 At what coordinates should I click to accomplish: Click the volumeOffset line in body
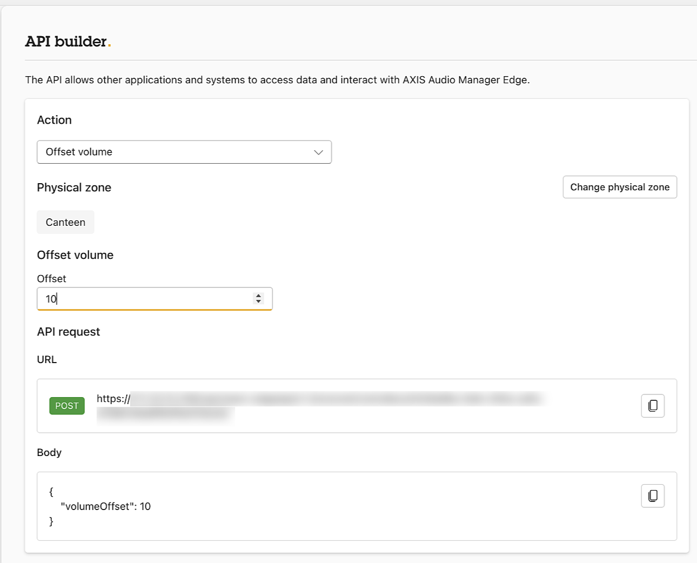coord(105,506)
